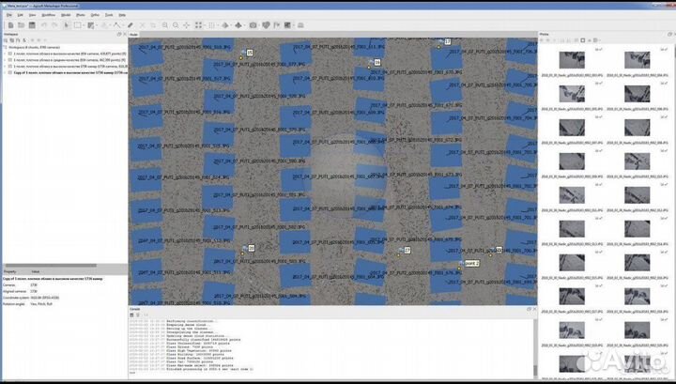Select the Ruler measurement tool
This screenshot has height=384, width=676.
[x=130, y=25]
